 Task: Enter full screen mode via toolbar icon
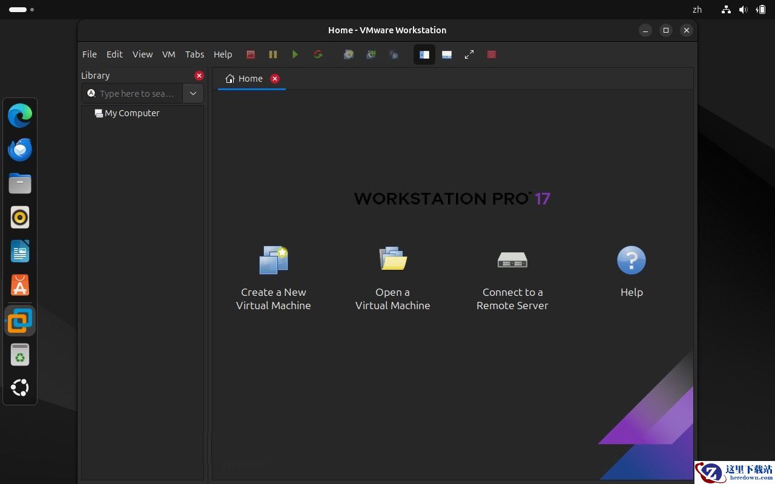click(x=469, y=54)
